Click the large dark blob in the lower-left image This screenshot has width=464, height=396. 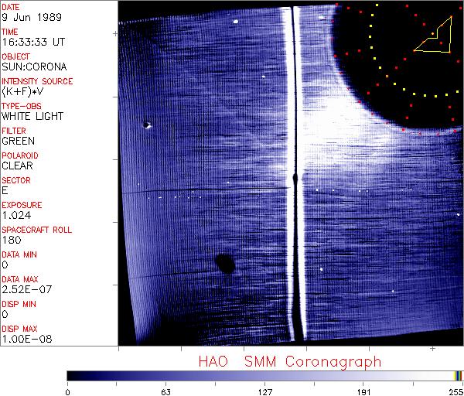click(225, 264)
